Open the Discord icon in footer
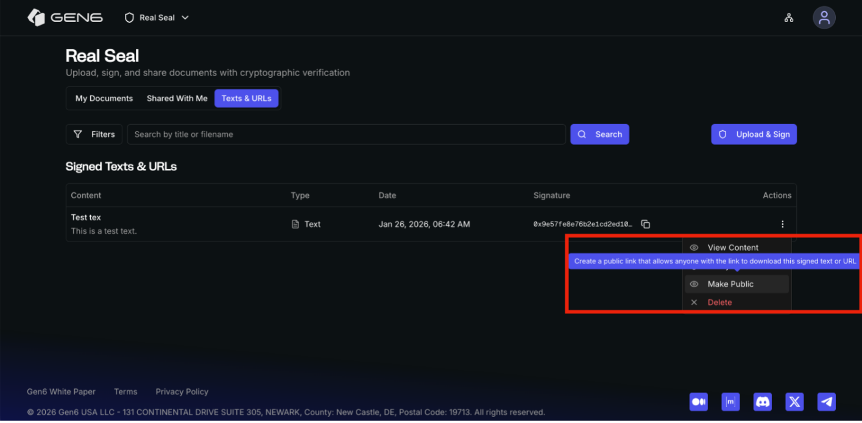This screenshot has width=862, height=423. [762, 402]
